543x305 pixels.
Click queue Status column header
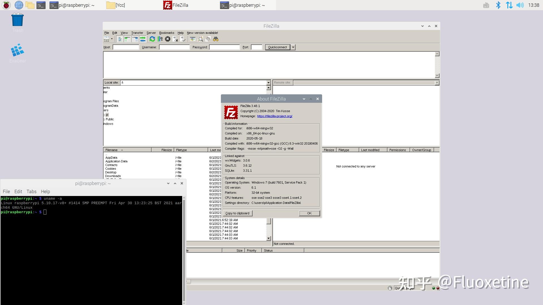pos(283,250)
